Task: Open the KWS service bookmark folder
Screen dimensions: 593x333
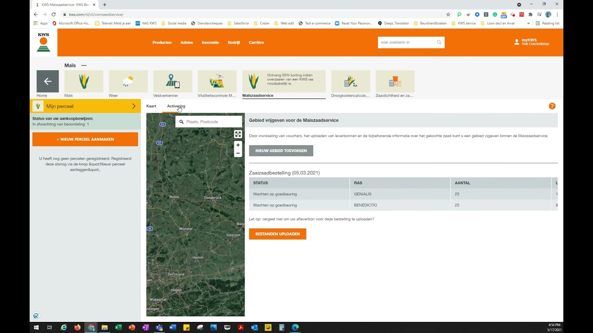Action: click(464, 23)
